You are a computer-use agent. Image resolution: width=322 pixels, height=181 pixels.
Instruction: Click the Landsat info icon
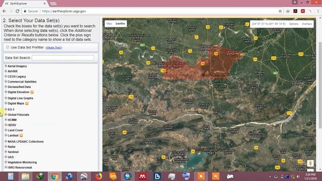click(21, 135)
